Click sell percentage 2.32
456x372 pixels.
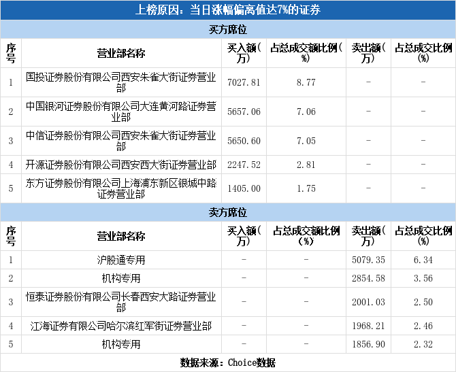423,344
